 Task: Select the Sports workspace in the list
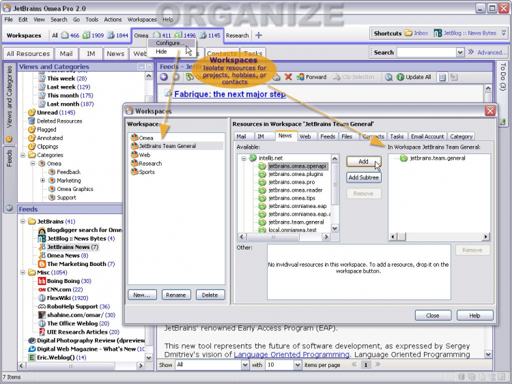[x=147, y=172]
